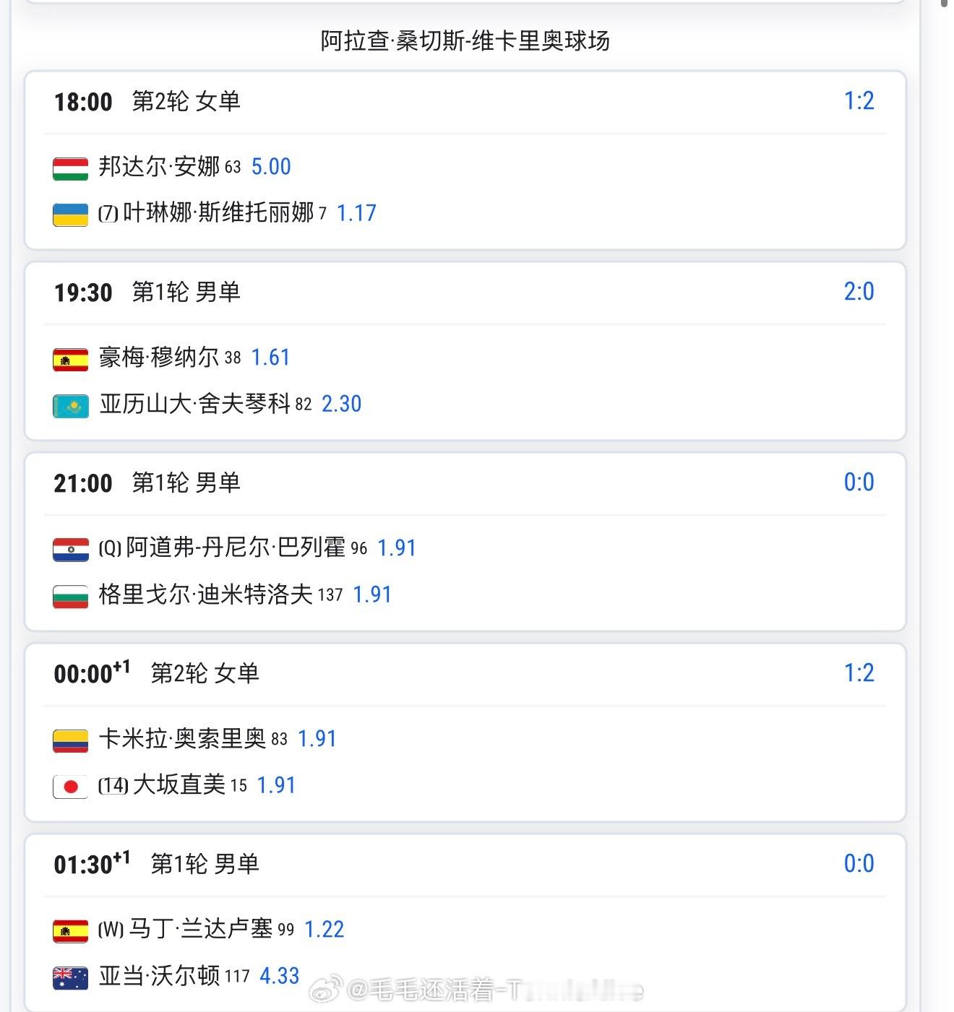The width and height of the screenshot is (954, 1012).
Task: Click the Japan flag beside 大坂直美
Action: pyautogui.click(x=70, y=787)
